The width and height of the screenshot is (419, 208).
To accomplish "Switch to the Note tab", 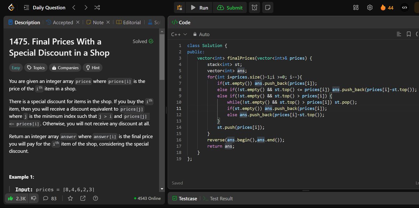I will click(95, 22).
